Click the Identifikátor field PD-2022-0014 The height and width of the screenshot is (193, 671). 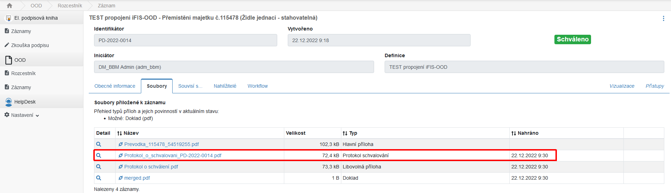coord(186,40)
